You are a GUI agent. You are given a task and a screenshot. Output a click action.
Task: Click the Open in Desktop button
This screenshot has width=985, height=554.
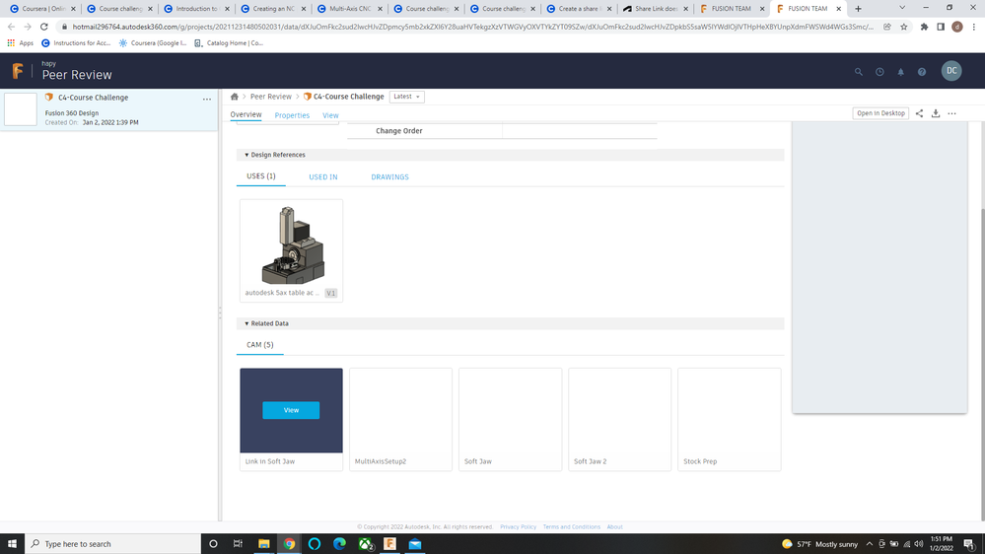point(880,113)
